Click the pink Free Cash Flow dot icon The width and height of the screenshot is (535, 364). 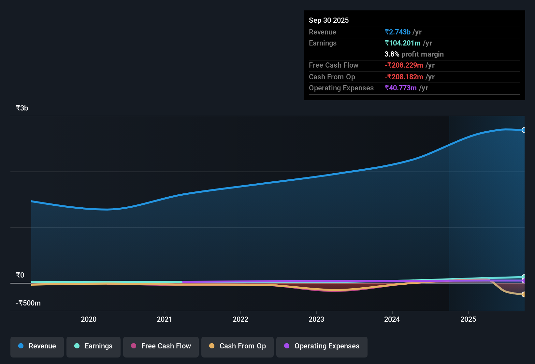134,346
